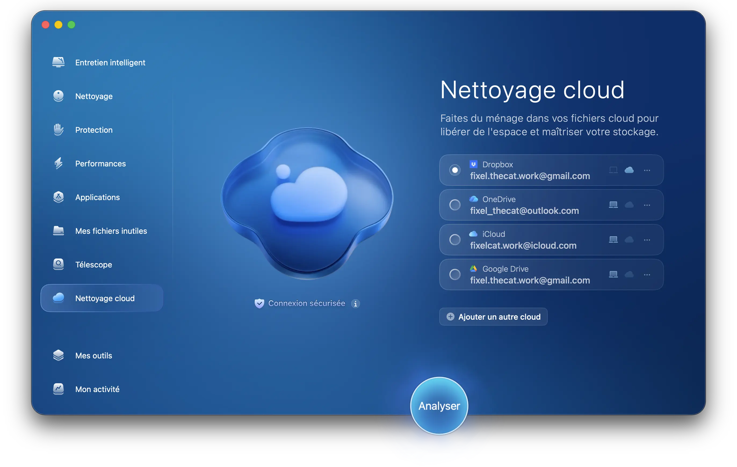This screenshot has width=737, height=467.
Task: Click the cloud icon in Dropbox row
Action: pos(629,170)
